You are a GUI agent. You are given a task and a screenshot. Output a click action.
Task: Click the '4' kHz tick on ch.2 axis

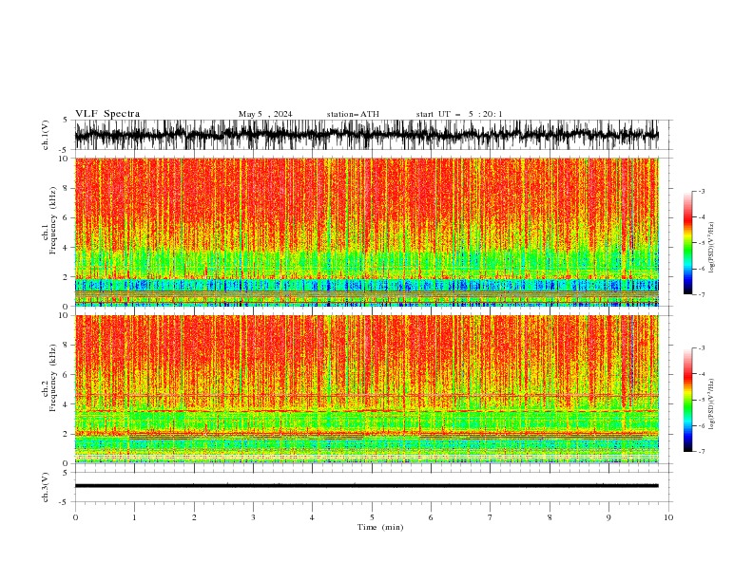67,404
